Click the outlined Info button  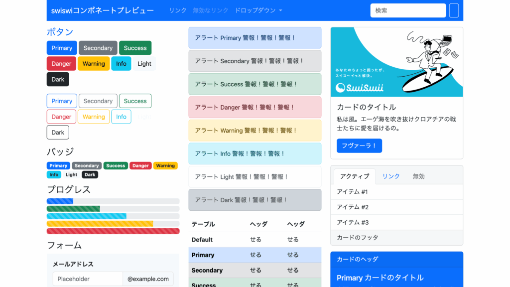click(121, 117)
